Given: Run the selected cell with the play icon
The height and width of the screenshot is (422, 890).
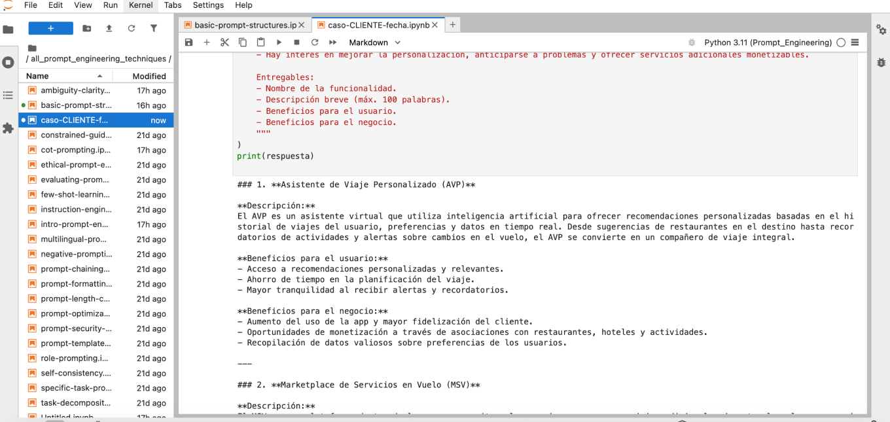Looking at the screenshot, I should pyautogui.click(x=279, y=43).
